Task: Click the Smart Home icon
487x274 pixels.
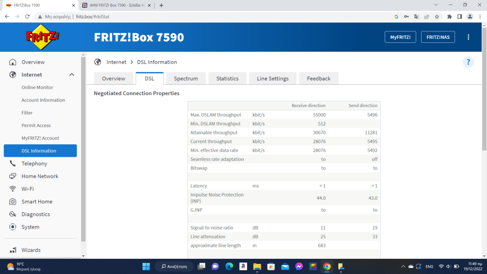Action: 13,202
